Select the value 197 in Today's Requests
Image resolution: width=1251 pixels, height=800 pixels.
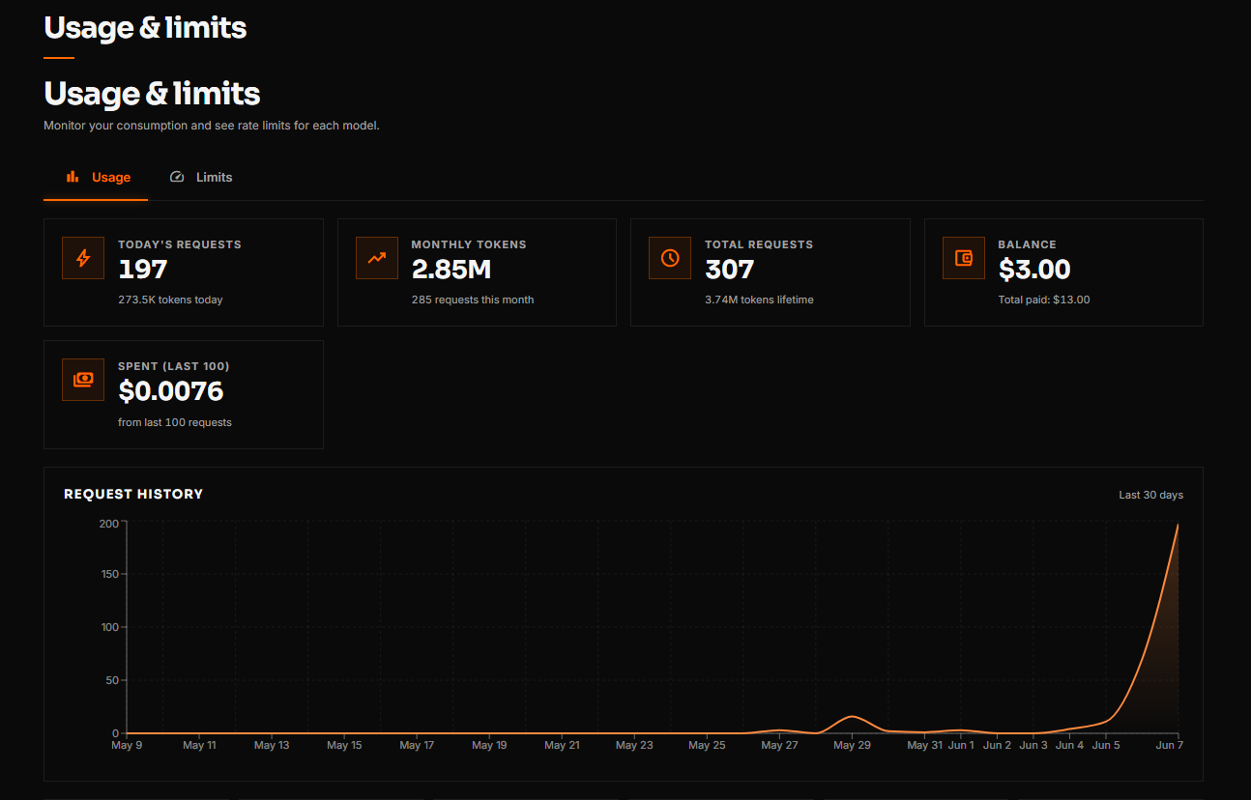click(x=143, y=270)
